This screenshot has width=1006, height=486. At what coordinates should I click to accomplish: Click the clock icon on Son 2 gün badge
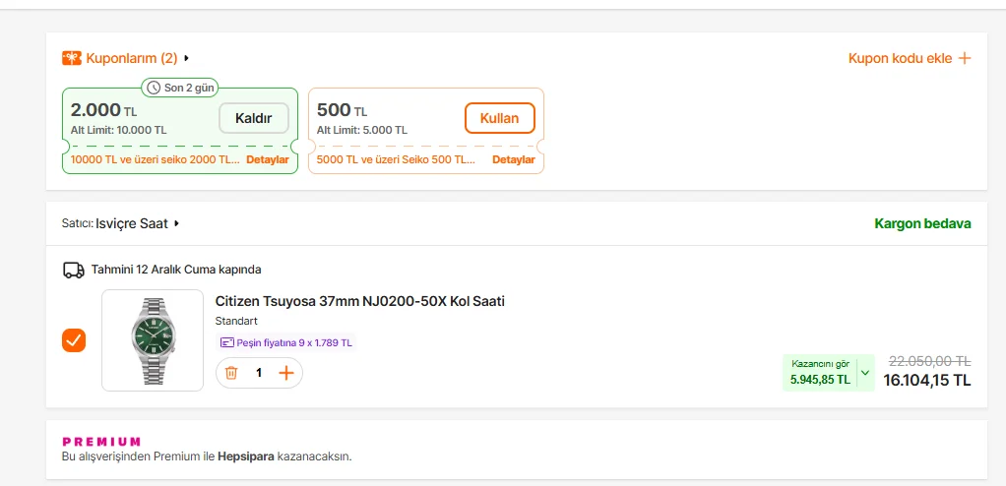154,88
